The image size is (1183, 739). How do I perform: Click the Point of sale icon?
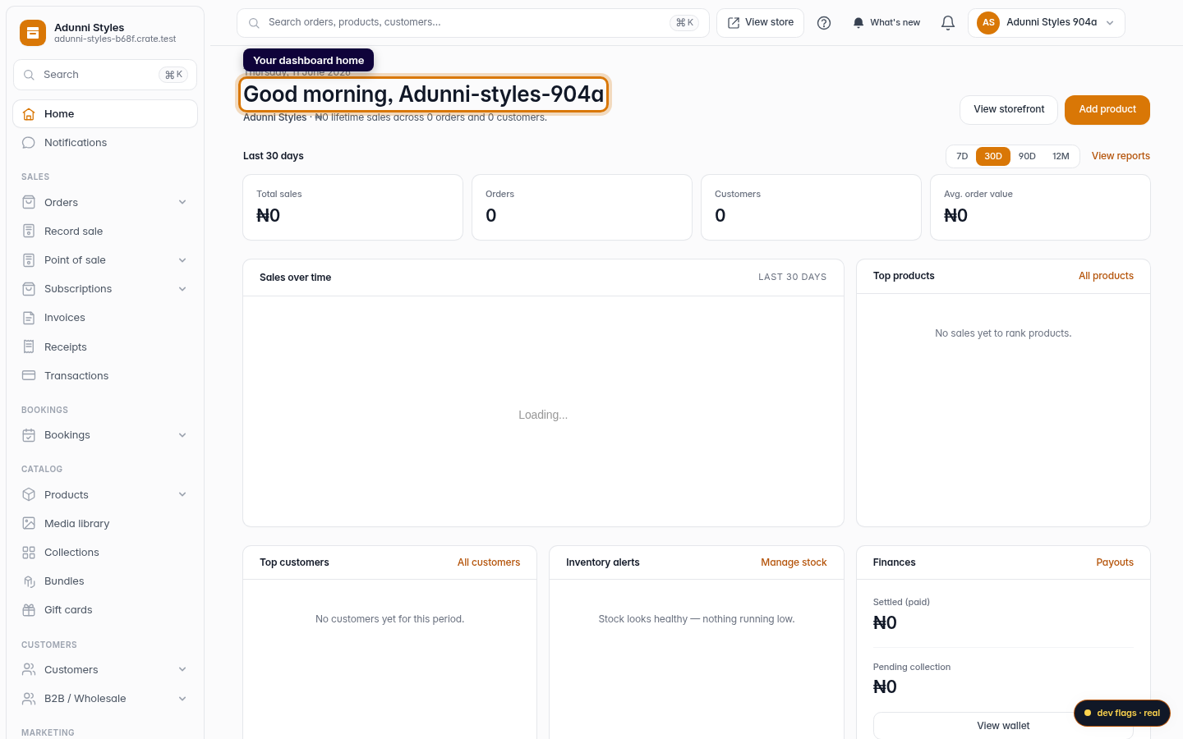[x=29, y=260]
